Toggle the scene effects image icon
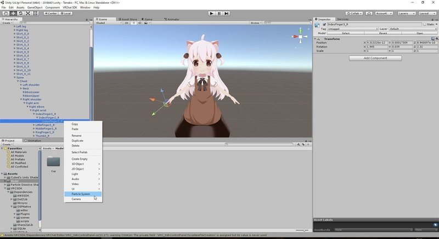Screen dimensions: 439x239 click(146, 23)
